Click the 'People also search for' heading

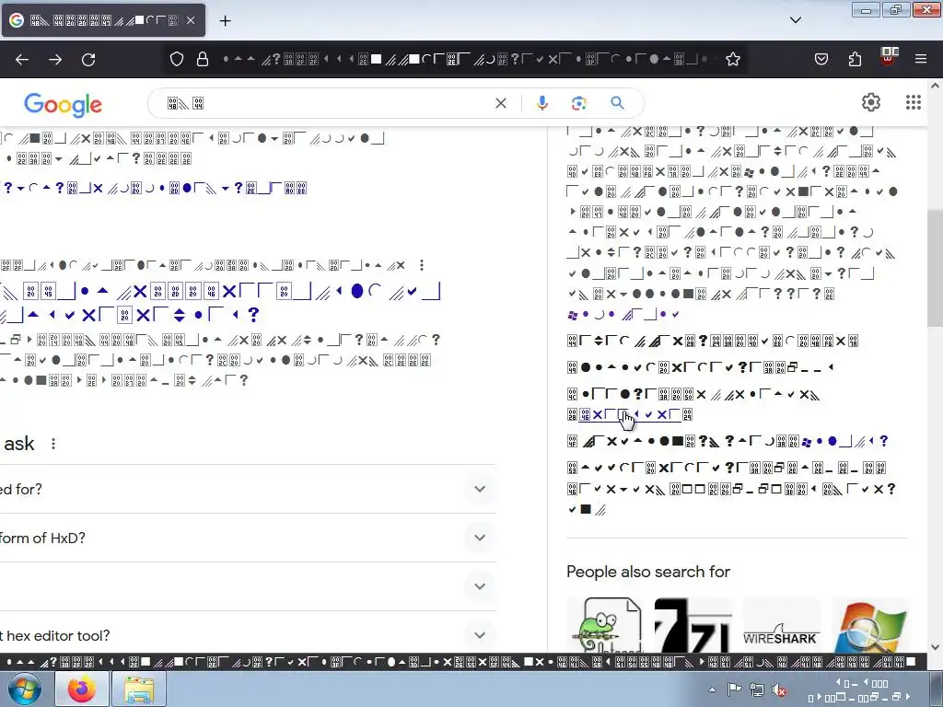pos(648,572)
